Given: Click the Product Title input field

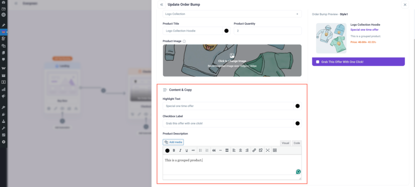Looking at the screenshot, I should [193, 31].
